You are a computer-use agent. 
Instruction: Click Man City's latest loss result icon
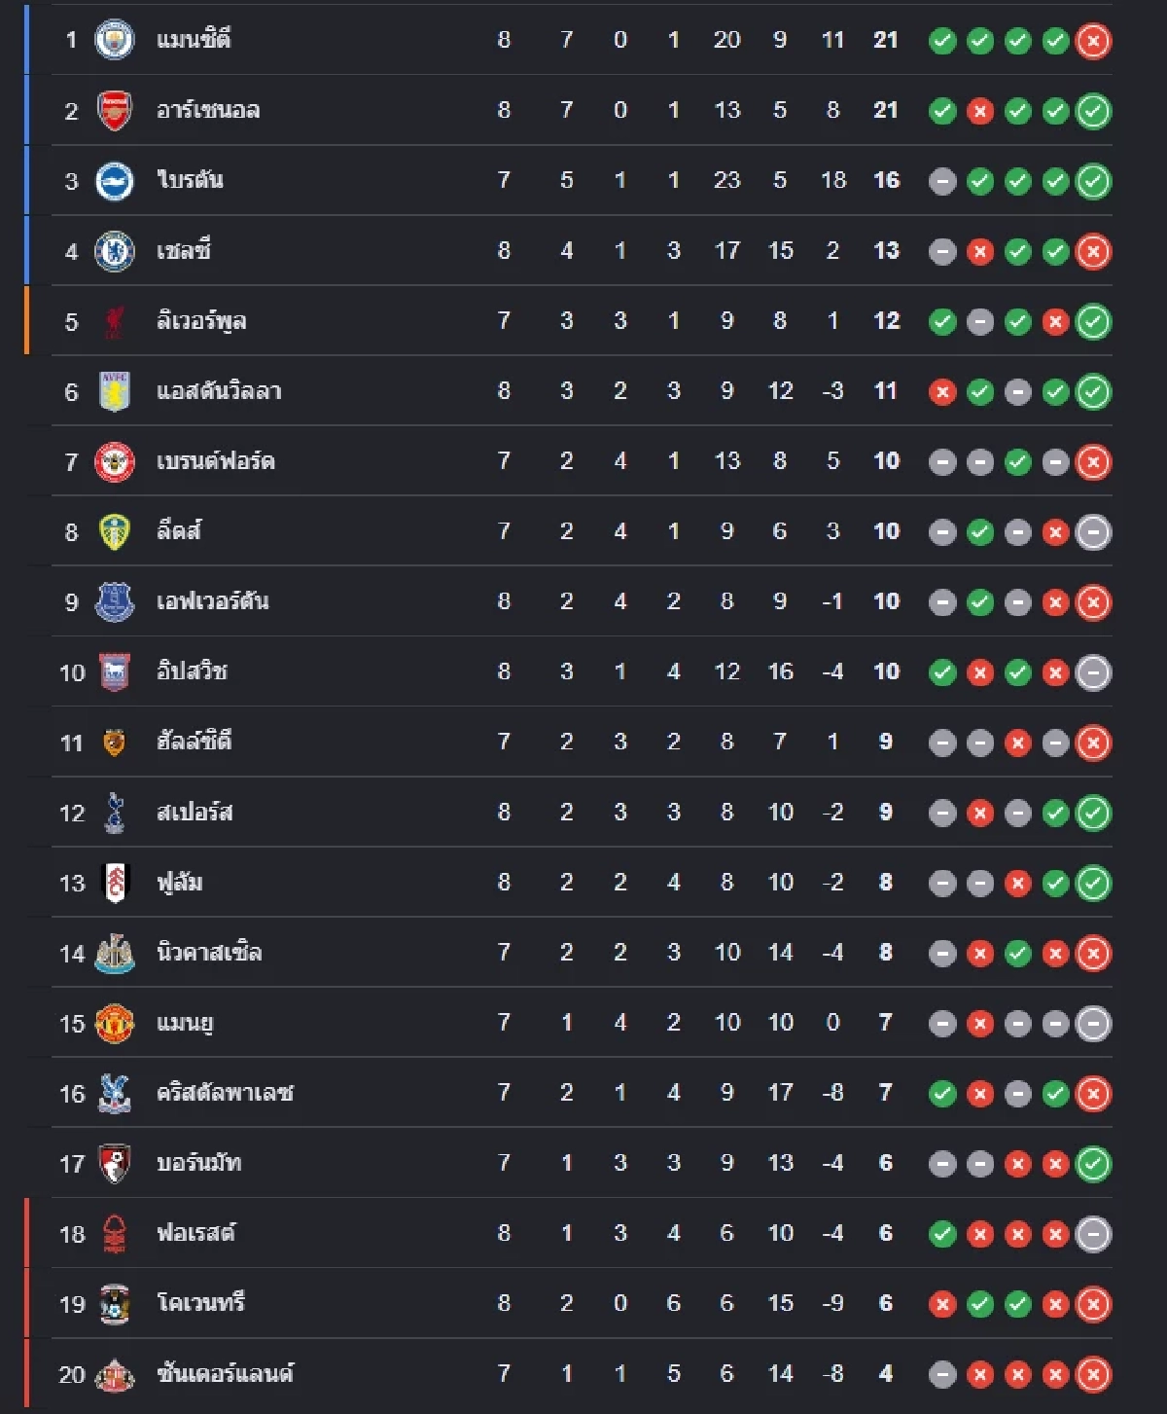[1093, 41]
